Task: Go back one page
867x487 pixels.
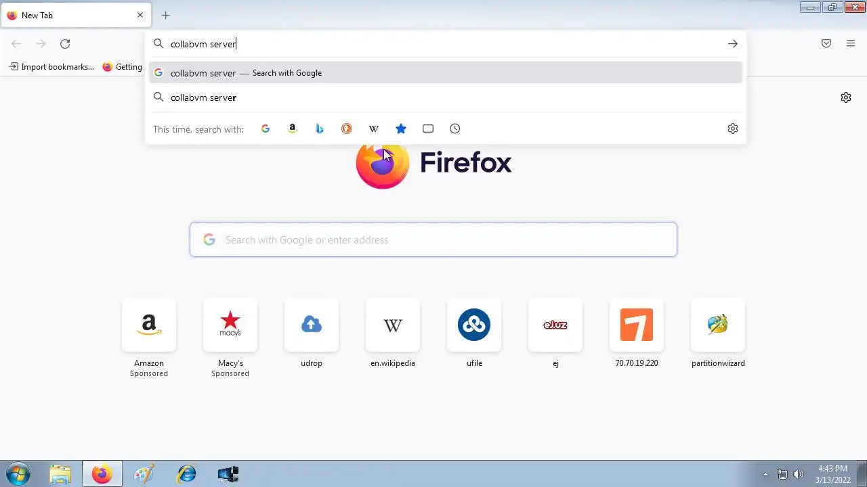Action: (x=16, y=44)
